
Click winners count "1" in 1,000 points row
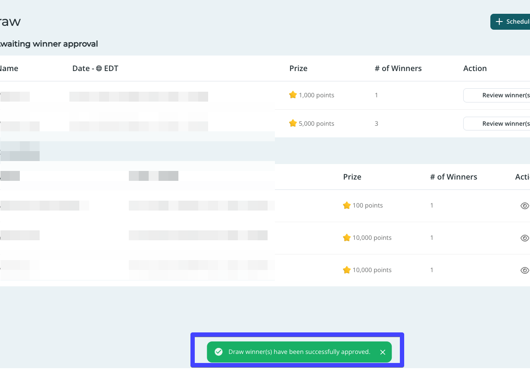[376, 95]
